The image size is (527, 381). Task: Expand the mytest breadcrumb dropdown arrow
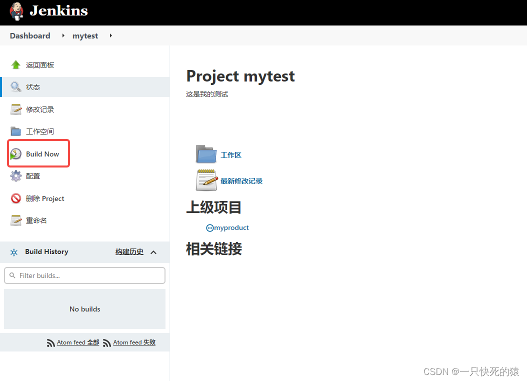111,35
